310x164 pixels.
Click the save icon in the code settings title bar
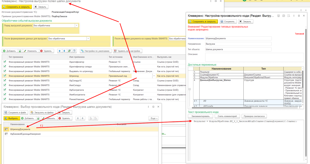pos(279,16)
